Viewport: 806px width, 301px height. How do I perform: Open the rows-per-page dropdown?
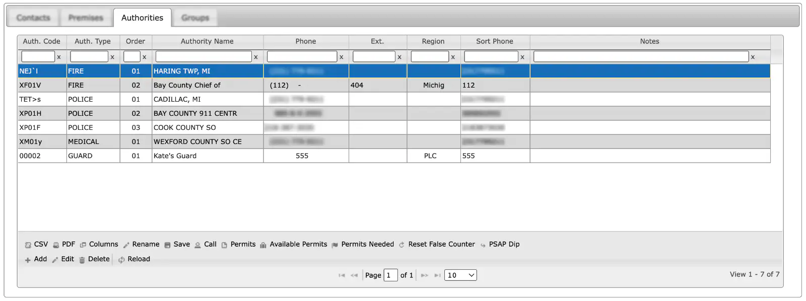tap(460, 275)
